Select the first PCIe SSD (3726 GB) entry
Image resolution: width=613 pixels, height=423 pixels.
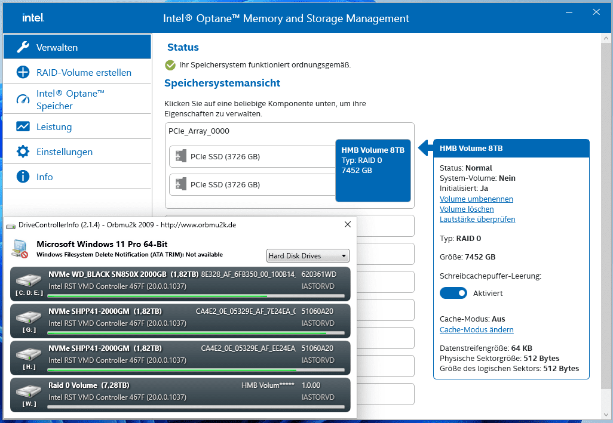coord(253,156)
